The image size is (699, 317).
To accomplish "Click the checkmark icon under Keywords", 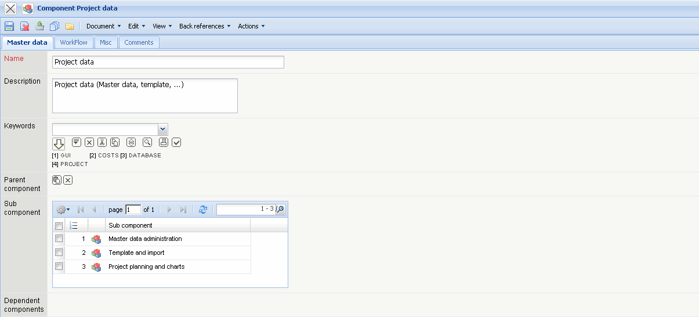I will 177,142.
